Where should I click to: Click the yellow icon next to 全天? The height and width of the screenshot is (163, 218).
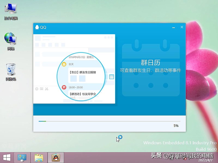pos(64,64)
